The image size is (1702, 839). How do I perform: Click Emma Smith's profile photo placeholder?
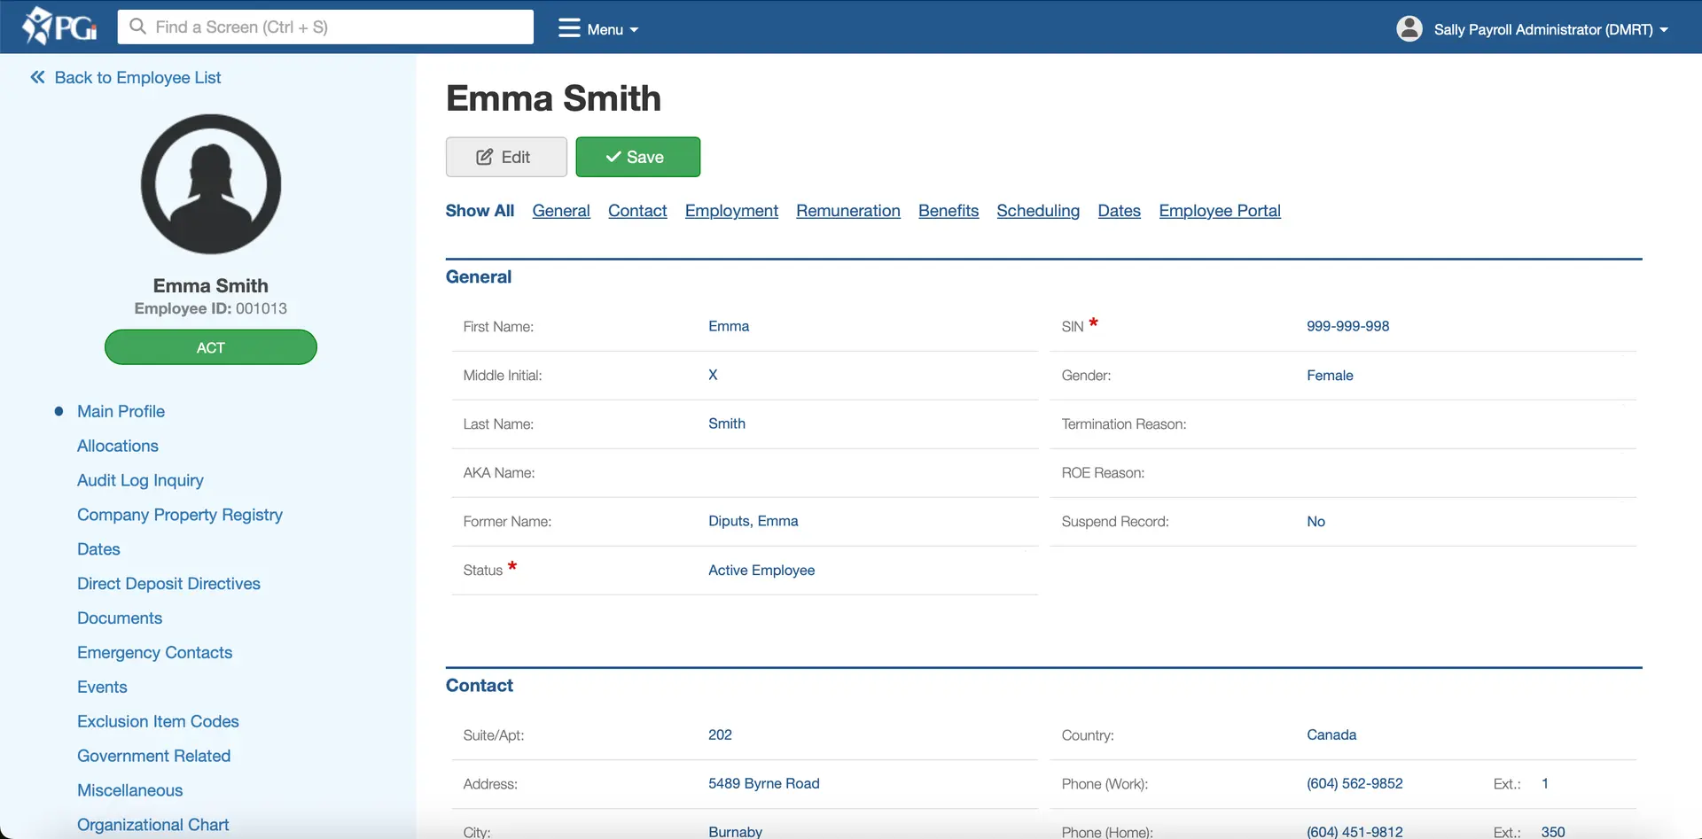[211, 184]
